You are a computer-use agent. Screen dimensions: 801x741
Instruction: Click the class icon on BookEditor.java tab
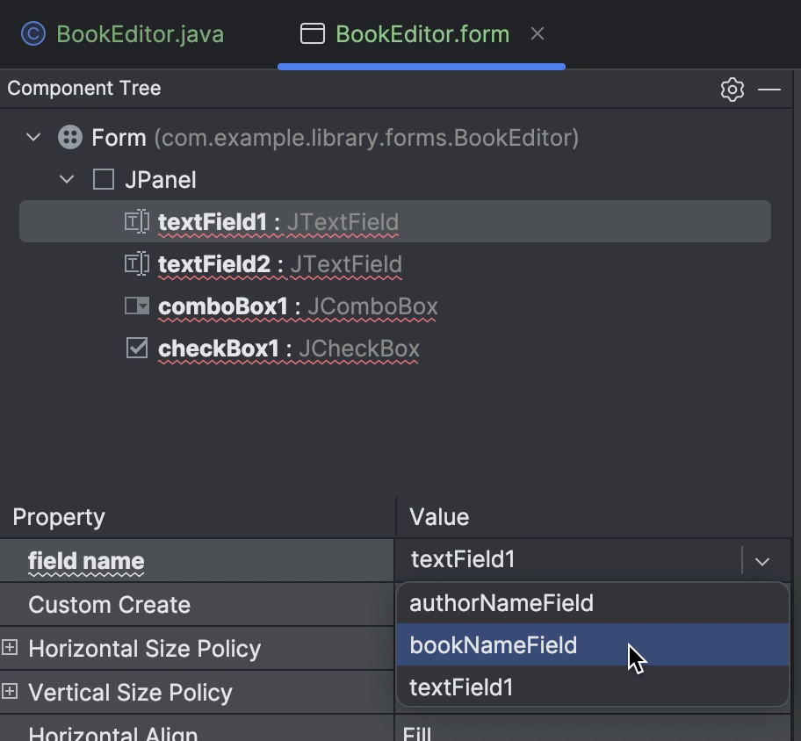click(x=32, y=33)
